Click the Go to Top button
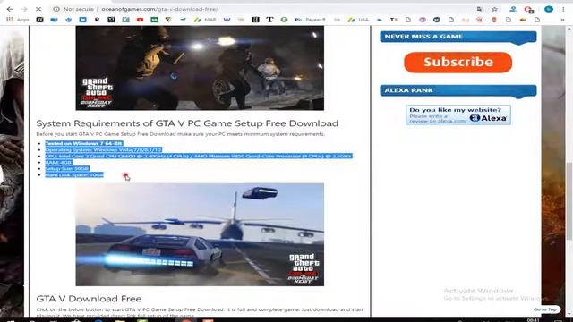The height and width of the screenshot is (322, 573). click(x=545, y=309)
